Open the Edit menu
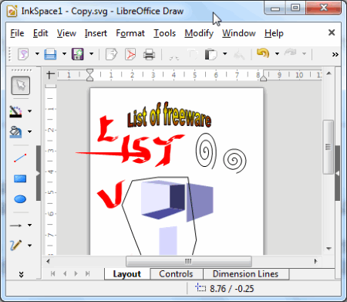Image resolution: width=347 pixels, height=302 pixels. [41, 33]
